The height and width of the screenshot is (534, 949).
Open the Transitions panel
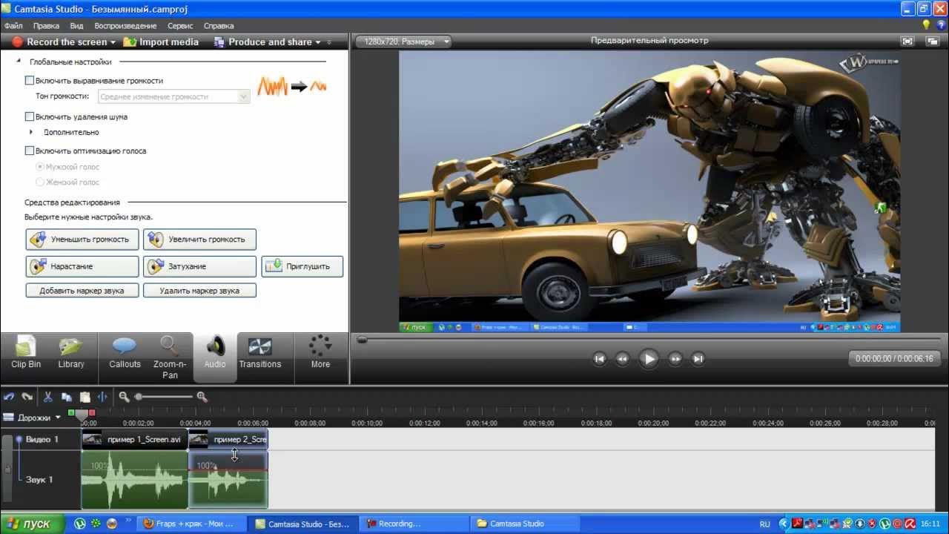[259, 353]
